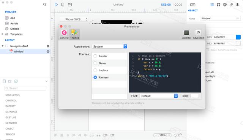Image resolution: width=243 pixels, height=140 pixels.
Task: Toggle Adjust ScrollView Insets checkbox
Action: pos(207,50)
